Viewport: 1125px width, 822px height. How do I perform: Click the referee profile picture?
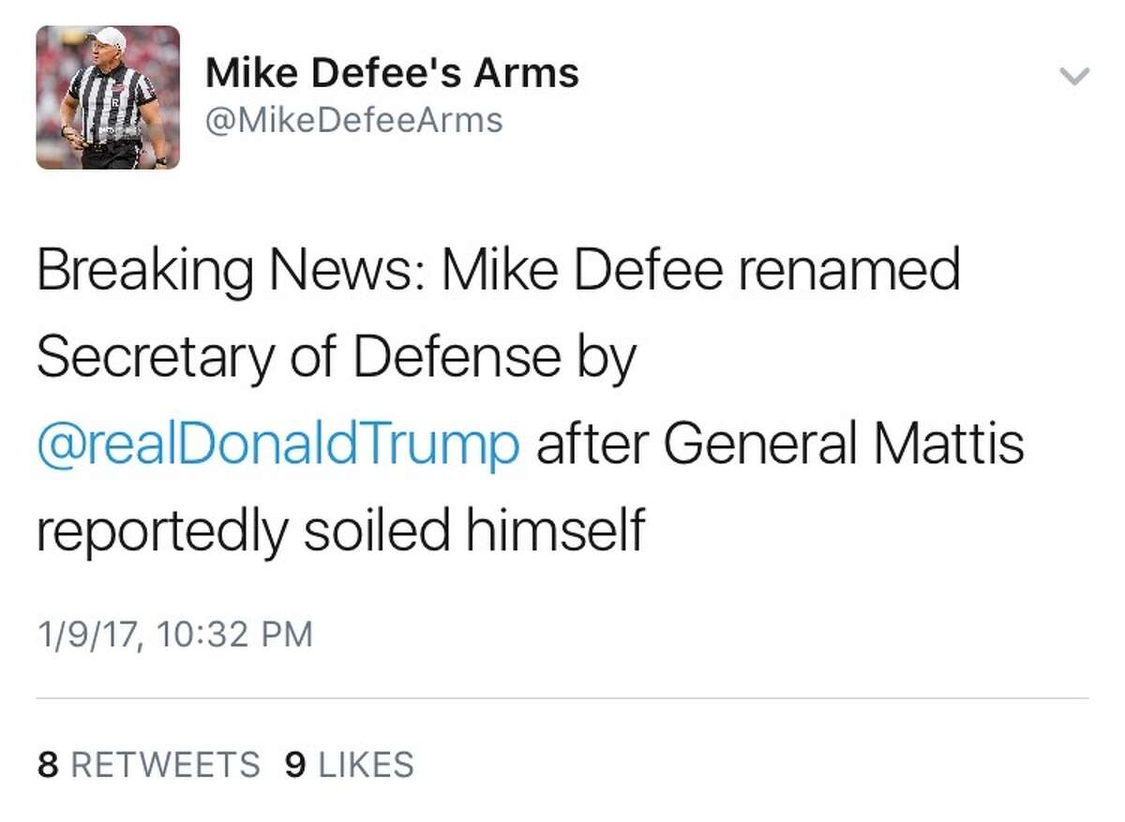108,97
